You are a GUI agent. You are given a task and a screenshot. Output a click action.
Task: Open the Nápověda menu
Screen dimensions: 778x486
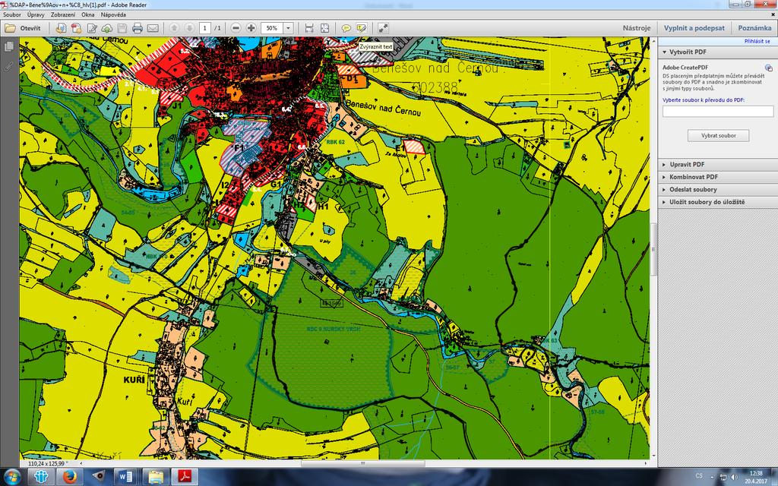click(113, 15)
